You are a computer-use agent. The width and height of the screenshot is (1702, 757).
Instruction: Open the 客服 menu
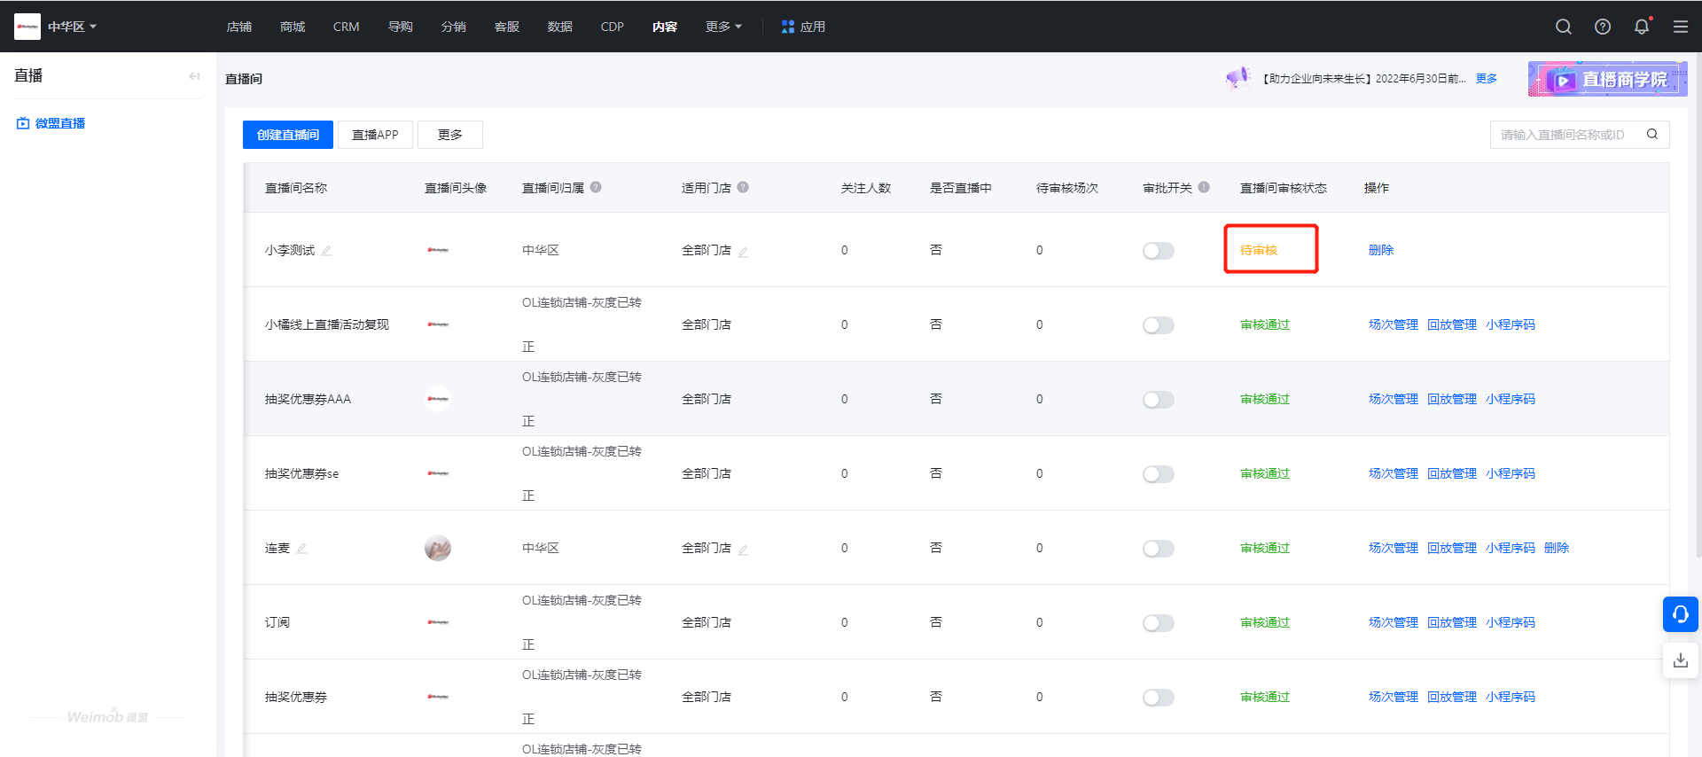pos(507,27)
